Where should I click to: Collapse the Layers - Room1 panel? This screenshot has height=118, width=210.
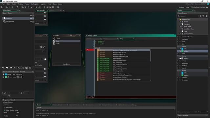[x=33, y=13]
